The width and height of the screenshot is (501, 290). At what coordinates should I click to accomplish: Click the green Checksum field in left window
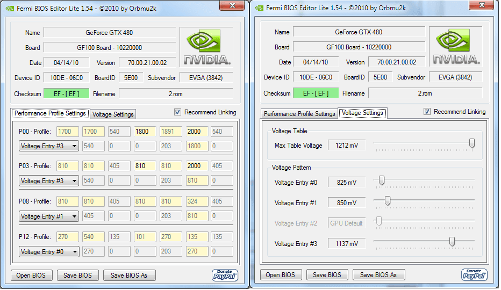pyautogui.click(x=66, y=93)
